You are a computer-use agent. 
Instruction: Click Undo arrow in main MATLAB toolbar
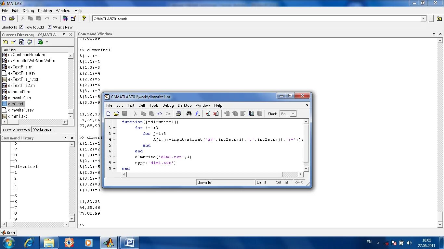click(x=47, y=18)
